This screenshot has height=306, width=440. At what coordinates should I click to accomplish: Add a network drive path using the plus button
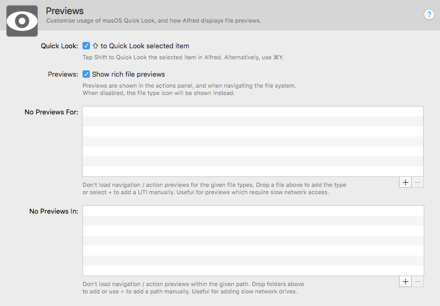[x=405, y=281]
